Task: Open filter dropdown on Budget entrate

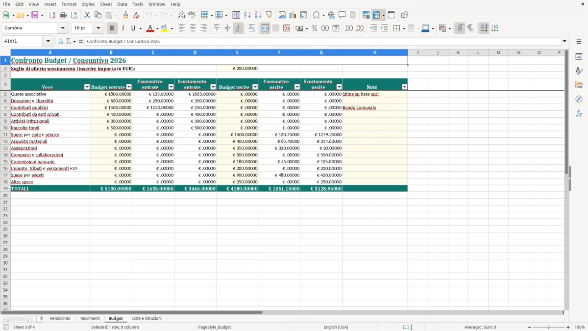Action: 129,87
